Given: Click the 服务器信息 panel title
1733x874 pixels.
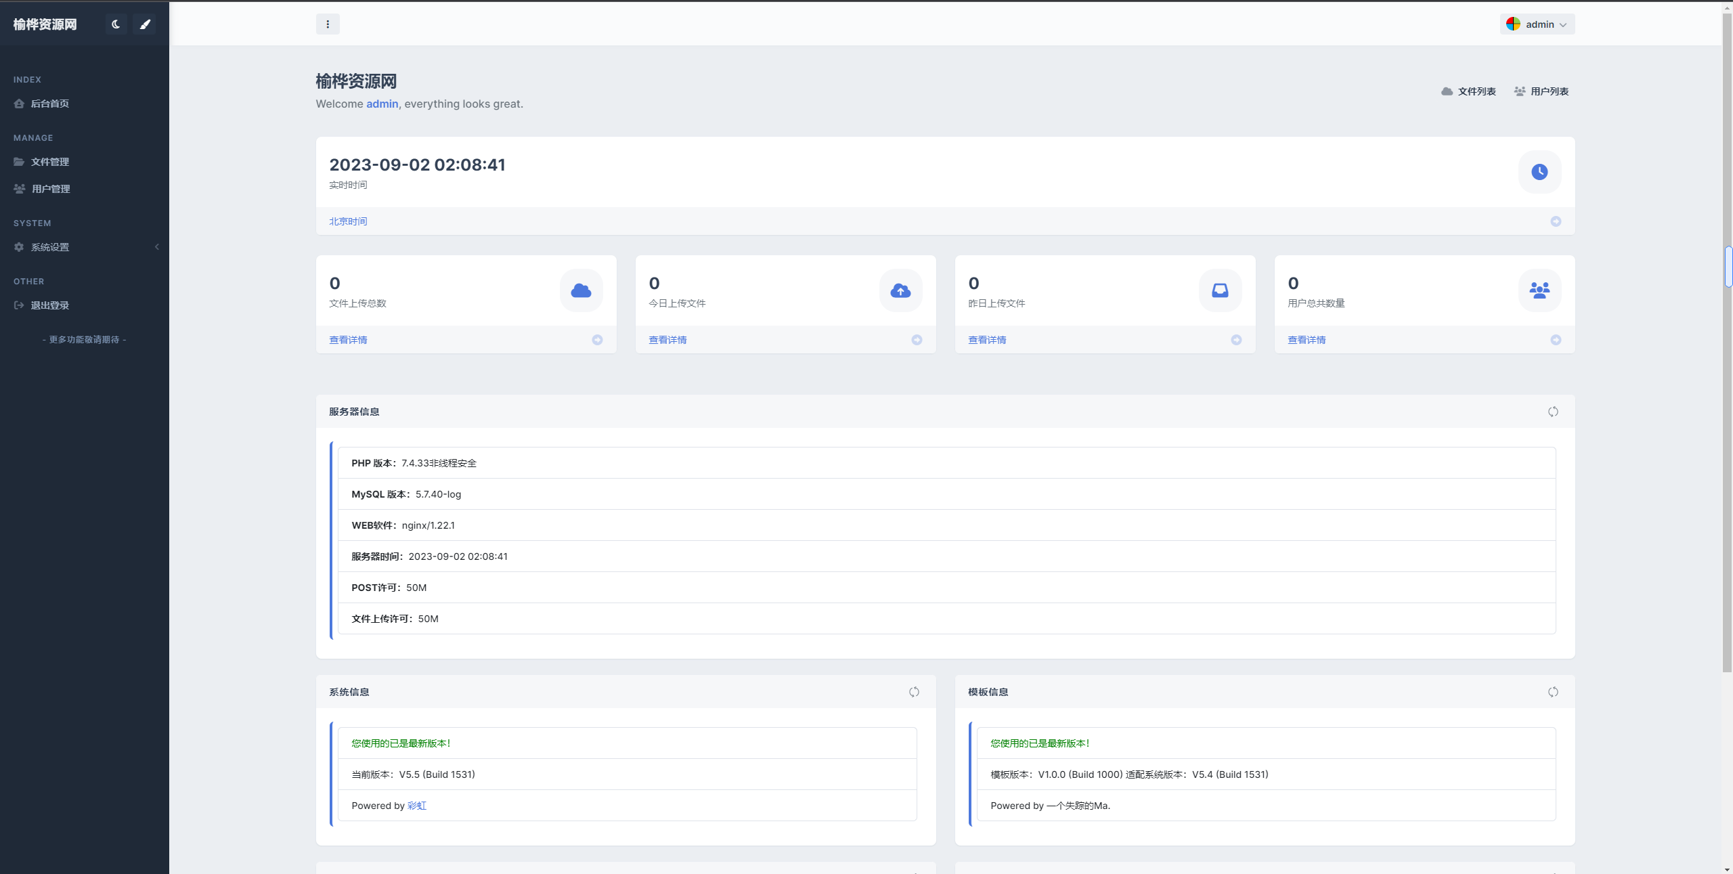Looking at the screenshot, I should pyautogui.click(x=354, y=412).
